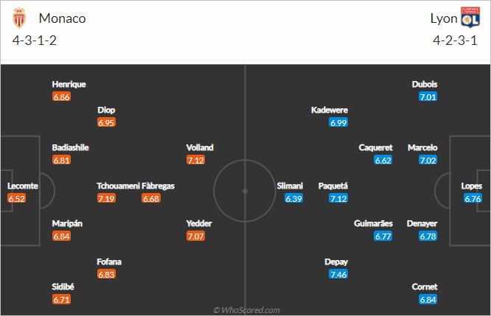Open the Lyon team name link
Image resolution: width=491 pixels, height=316 pixels.
(x=443, y=18)
